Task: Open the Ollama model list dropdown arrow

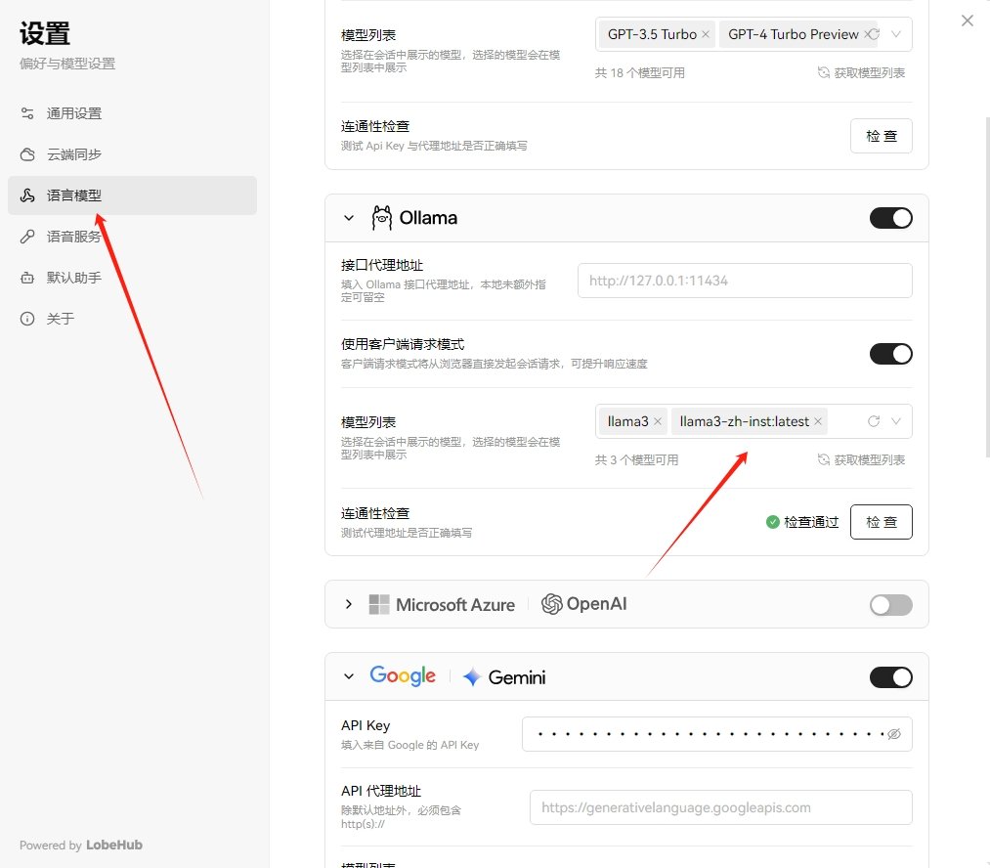Action: 896,421
